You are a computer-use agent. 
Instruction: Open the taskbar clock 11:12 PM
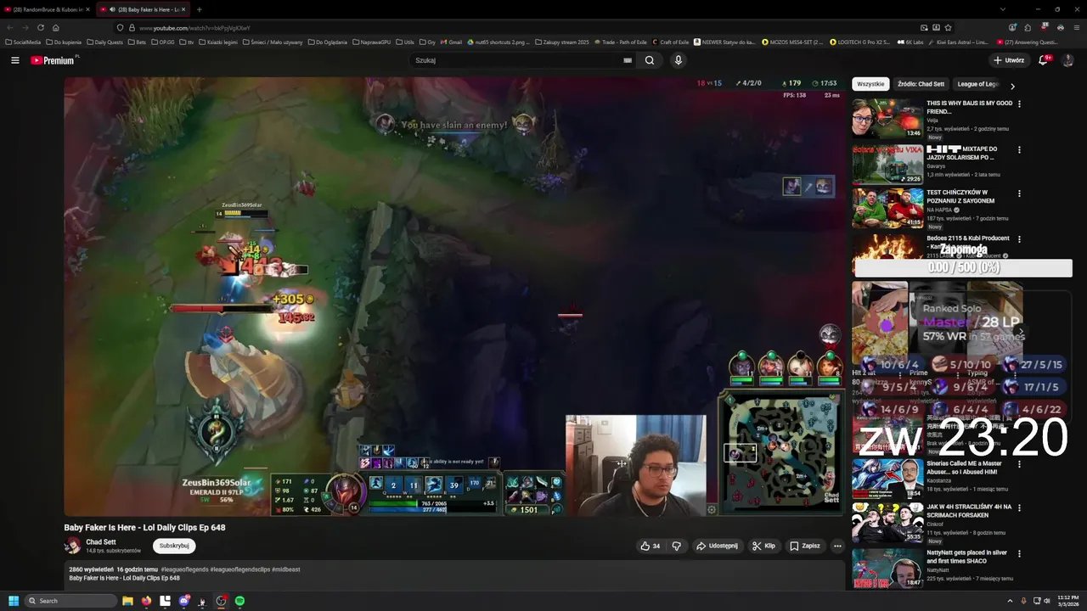pyautogui.click(x=1068, y=601)
